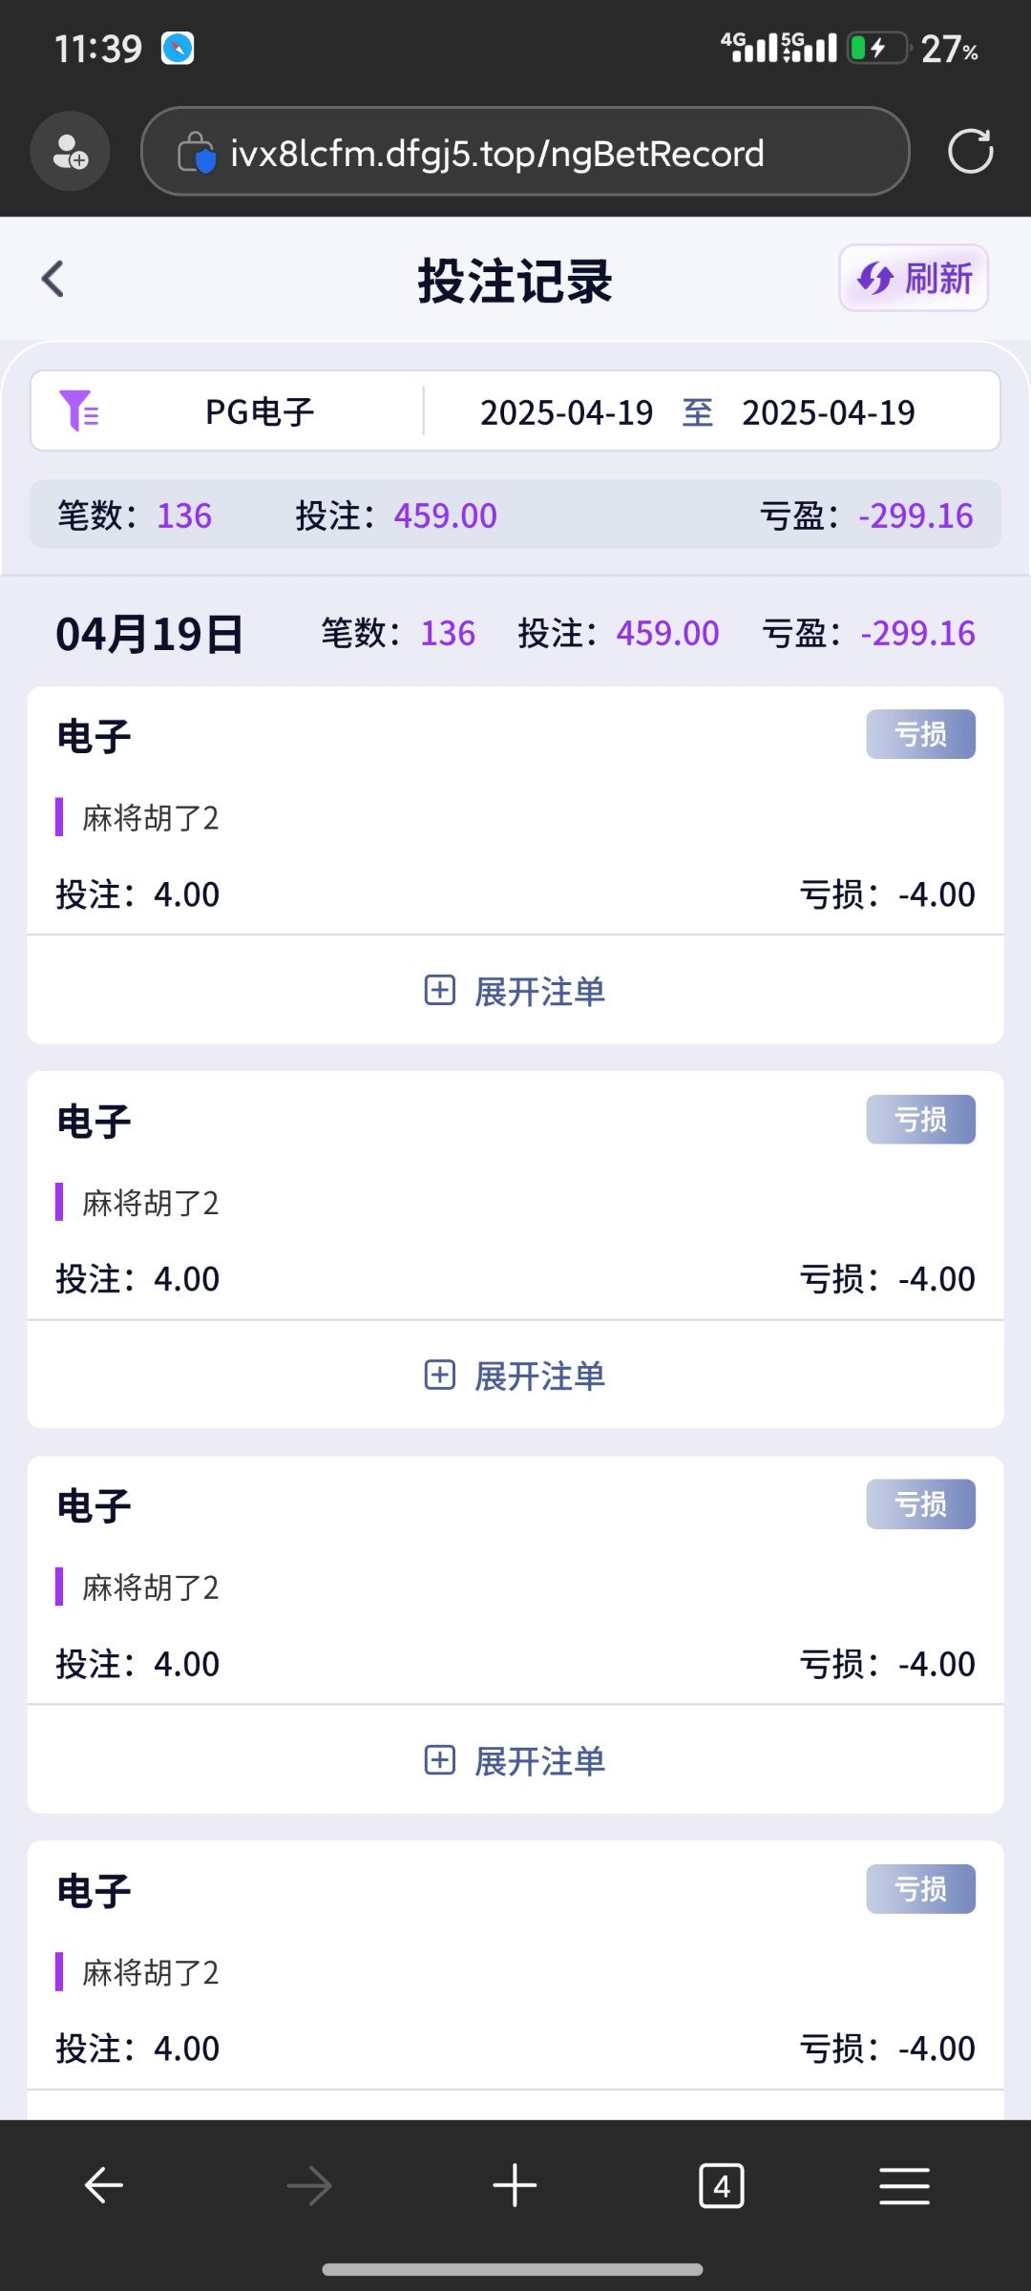
Task: Open the purple filter funnel icon
Action: [79, 411]
